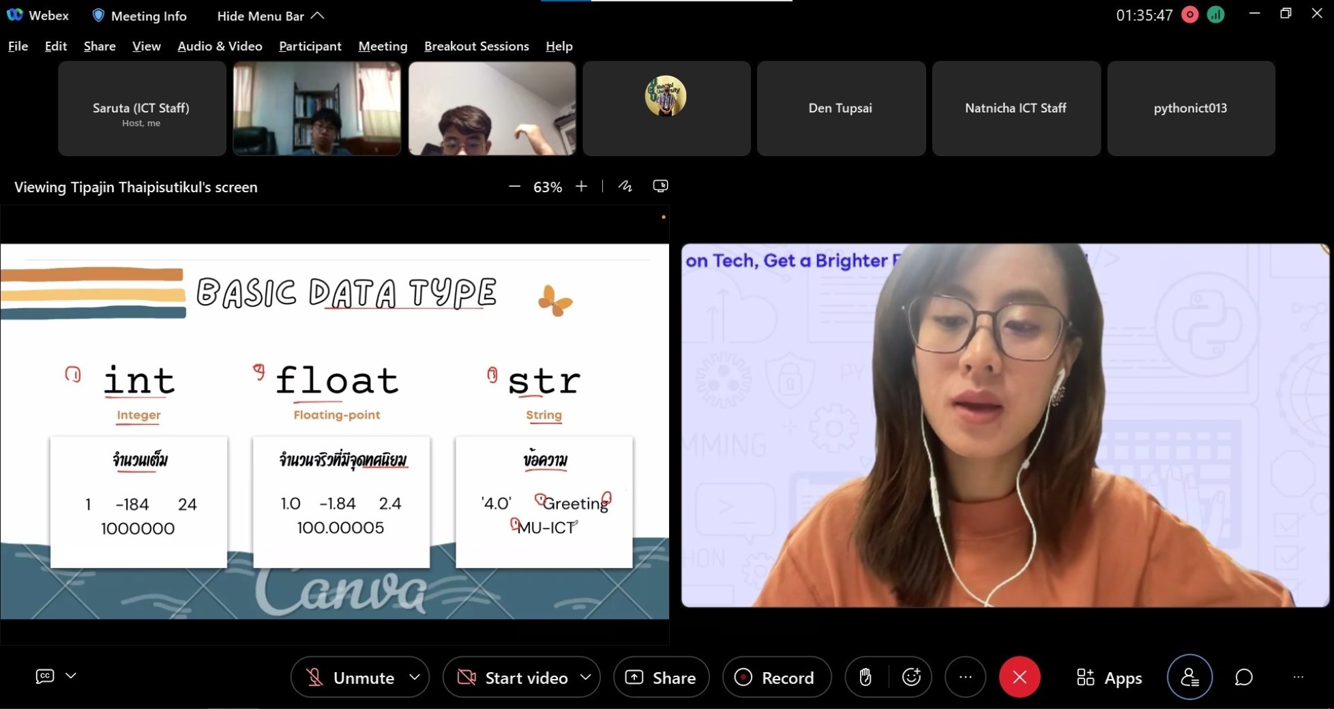Click the shared screen layout icon
Image resolution: width=1334 pixels, height=709 pixels.
pos(660,186)
